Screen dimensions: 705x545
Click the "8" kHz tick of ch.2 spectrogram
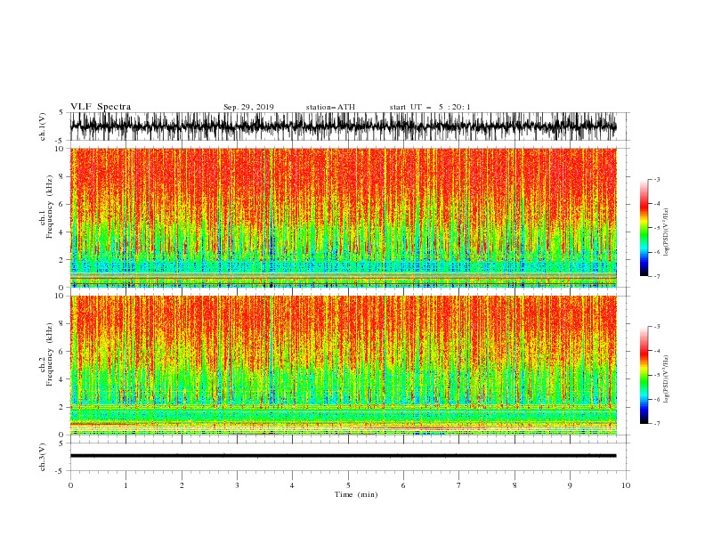tap(63, 324)
